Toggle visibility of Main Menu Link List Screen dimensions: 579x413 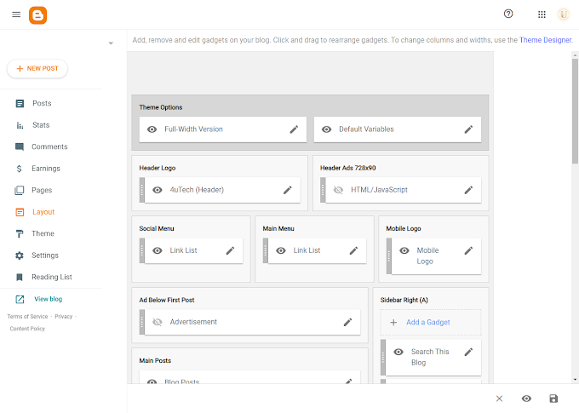point(281,250)
